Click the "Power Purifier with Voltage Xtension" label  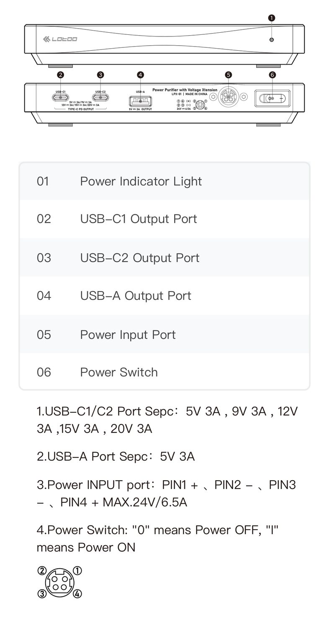(x=185, y=90)
